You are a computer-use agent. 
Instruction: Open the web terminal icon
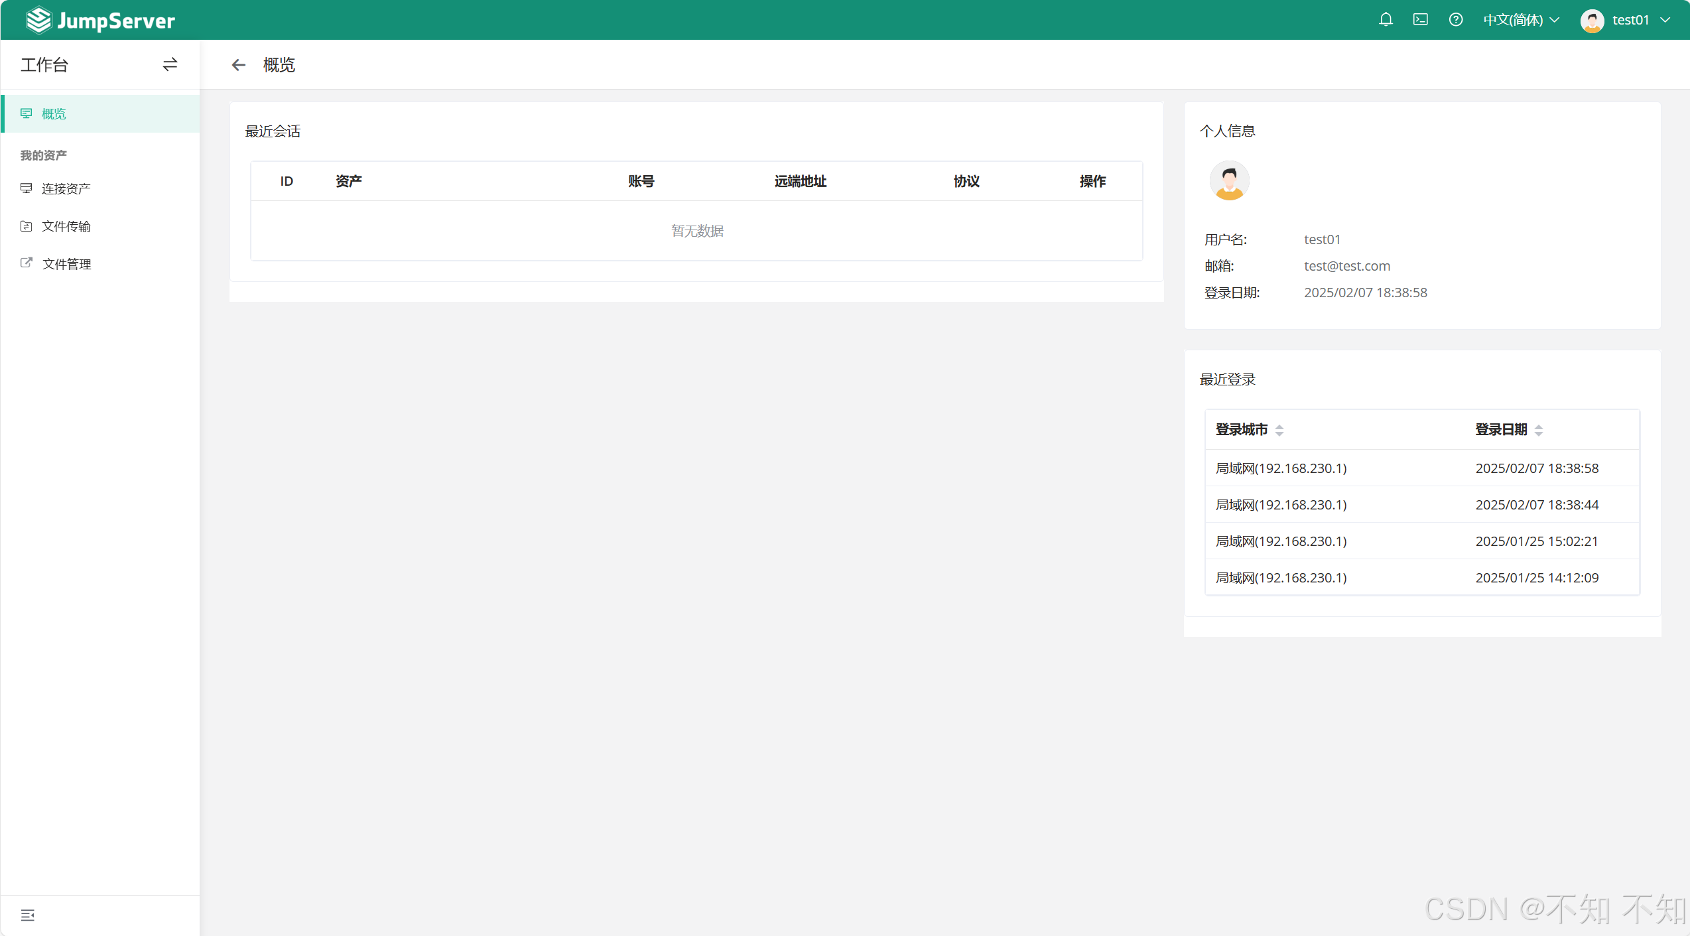pyautogui.click(x=1421, y=20)
